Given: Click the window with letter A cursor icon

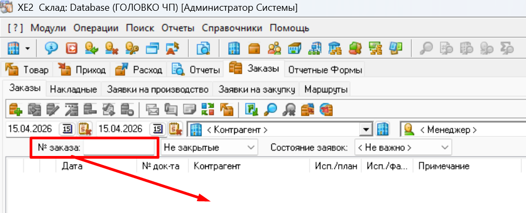Looking at the screenshot, I should [x=173, y=48].
